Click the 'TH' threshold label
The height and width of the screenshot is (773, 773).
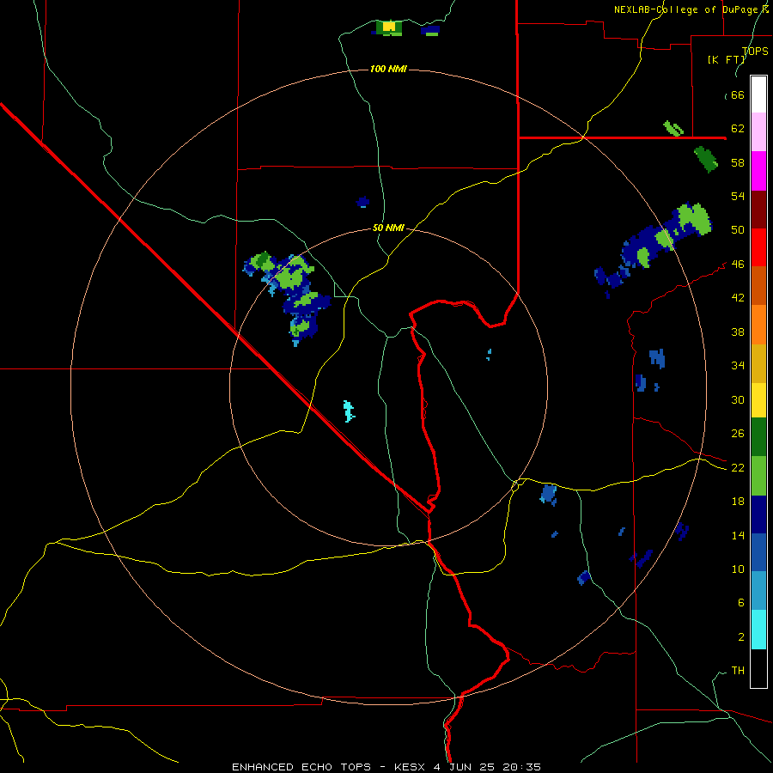point(738,671)
